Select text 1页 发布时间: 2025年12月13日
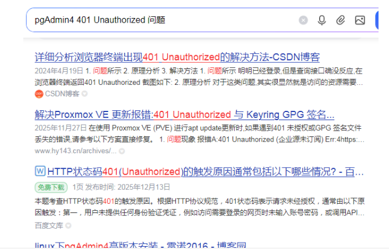 [x=121, y=187]
